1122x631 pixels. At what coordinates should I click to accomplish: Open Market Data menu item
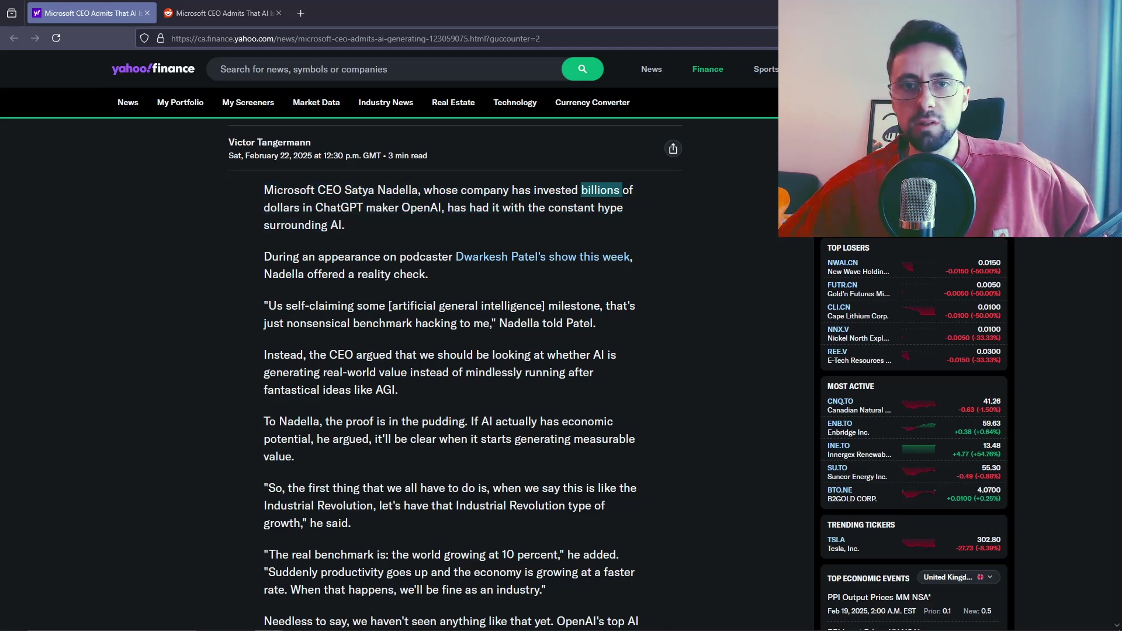coord(316,102)
